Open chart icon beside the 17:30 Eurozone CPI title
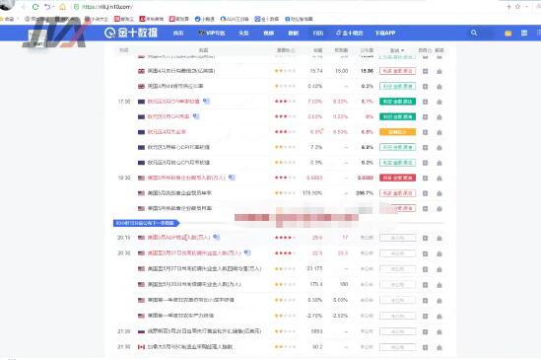Viewport: 541px width, 360px height. pyautogui.click(x=206, y=101)
